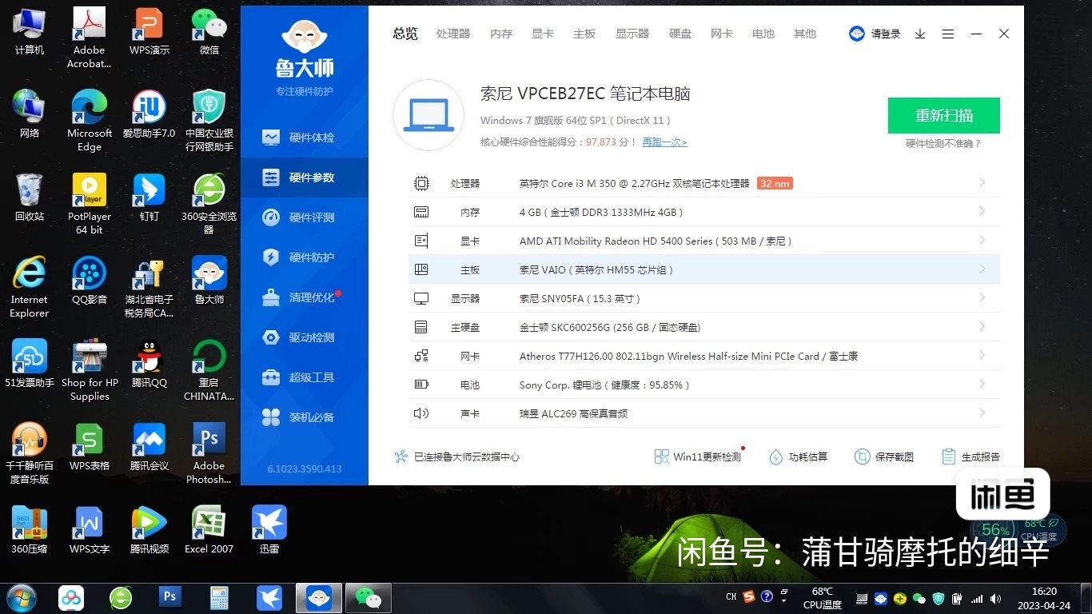Switch to the 处理器 tab
Image resolution: width=1092 pixels, height=614 pixels.
tap(453, 34)
